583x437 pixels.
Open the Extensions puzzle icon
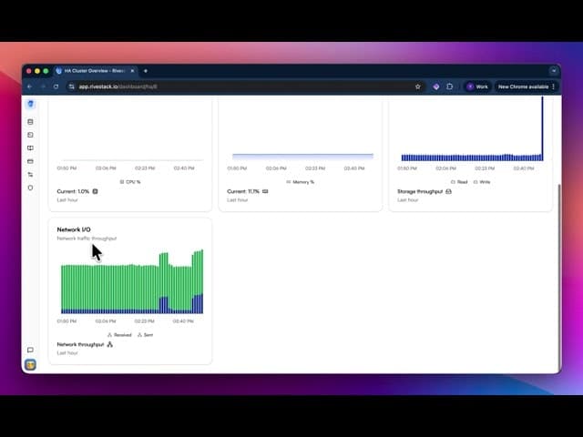coord(450,86)
